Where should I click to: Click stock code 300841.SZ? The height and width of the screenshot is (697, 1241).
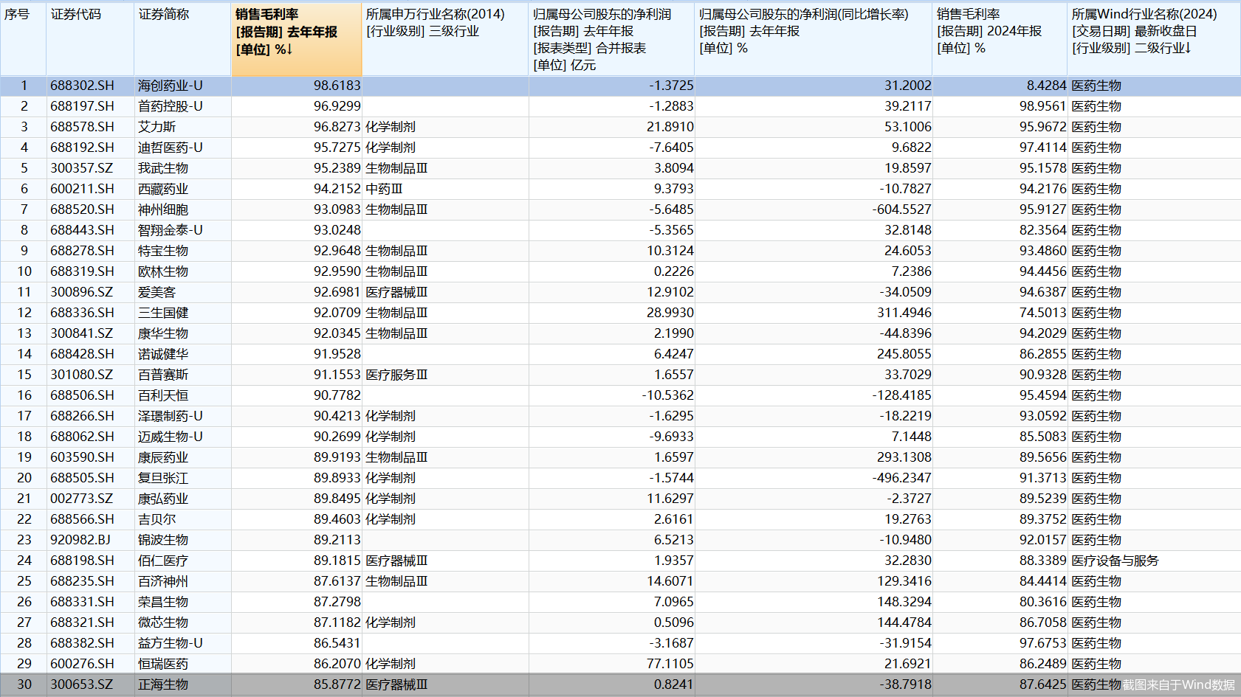[82, 333]
